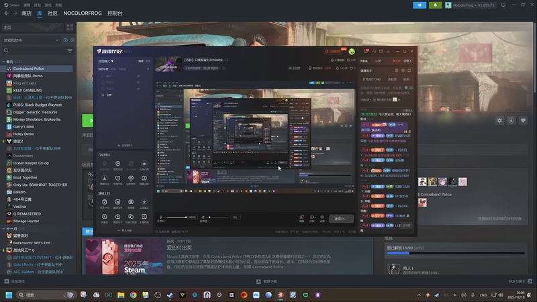The width and height of the screenshot is (537, 302).
Task: Edit the stream title pencil icon
Action: (227, 60)
